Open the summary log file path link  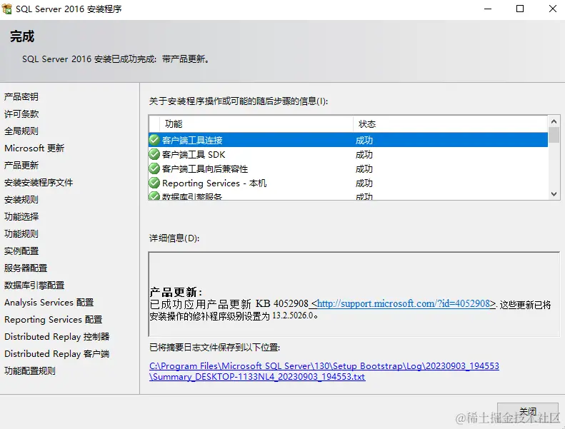pyautogui.click(x=324, y=371)
